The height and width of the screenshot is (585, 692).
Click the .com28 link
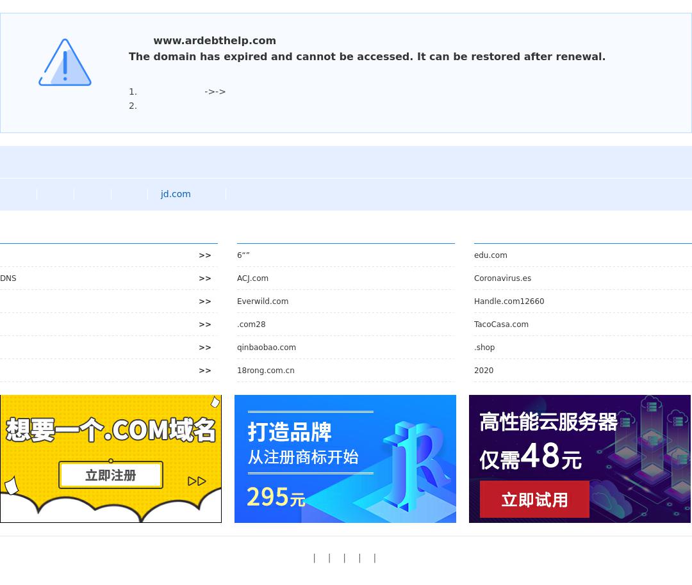point(251,325)
